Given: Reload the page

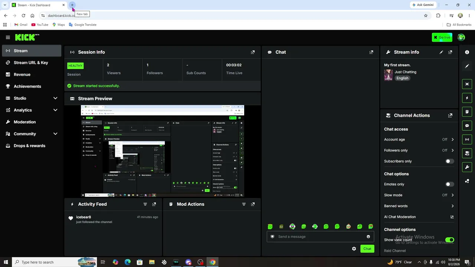Looking at the screenshot, I should [x=23, y=16].
